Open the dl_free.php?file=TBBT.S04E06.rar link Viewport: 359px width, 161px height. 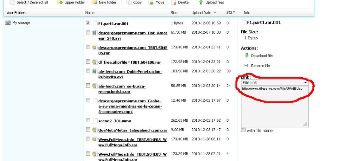pos(130,63)
